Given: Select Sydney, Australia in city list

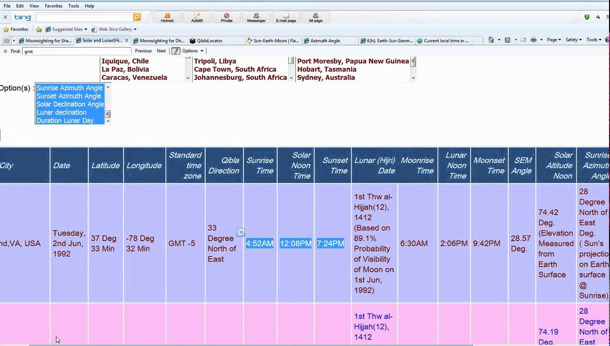Looking at the screenshot, I should click(x=326, y=77).
